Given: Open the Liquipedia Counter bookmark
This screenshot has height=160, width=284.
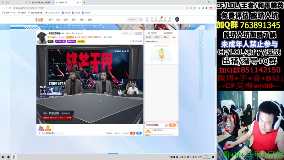Looking at the screenshot, I should click(x=53, y=13).
